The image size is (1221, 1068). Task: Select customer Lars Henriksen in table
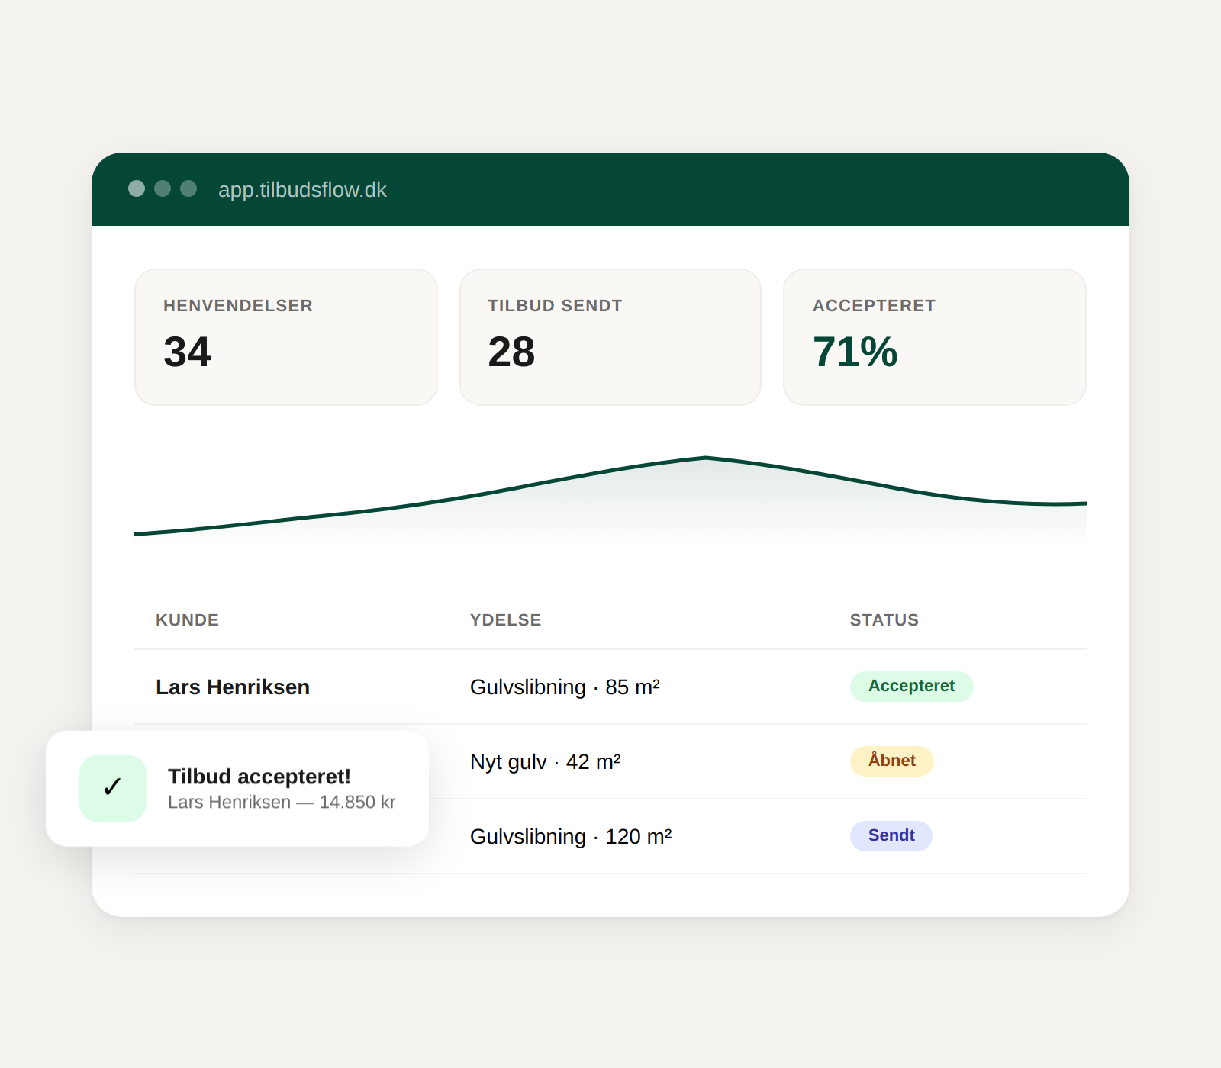point(233,687)
